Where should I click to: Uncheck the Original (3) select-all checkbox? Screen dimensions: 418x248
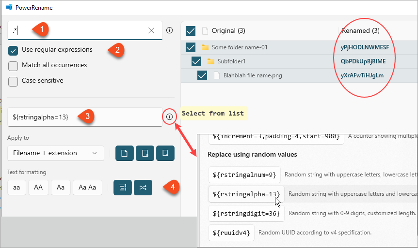191,31
